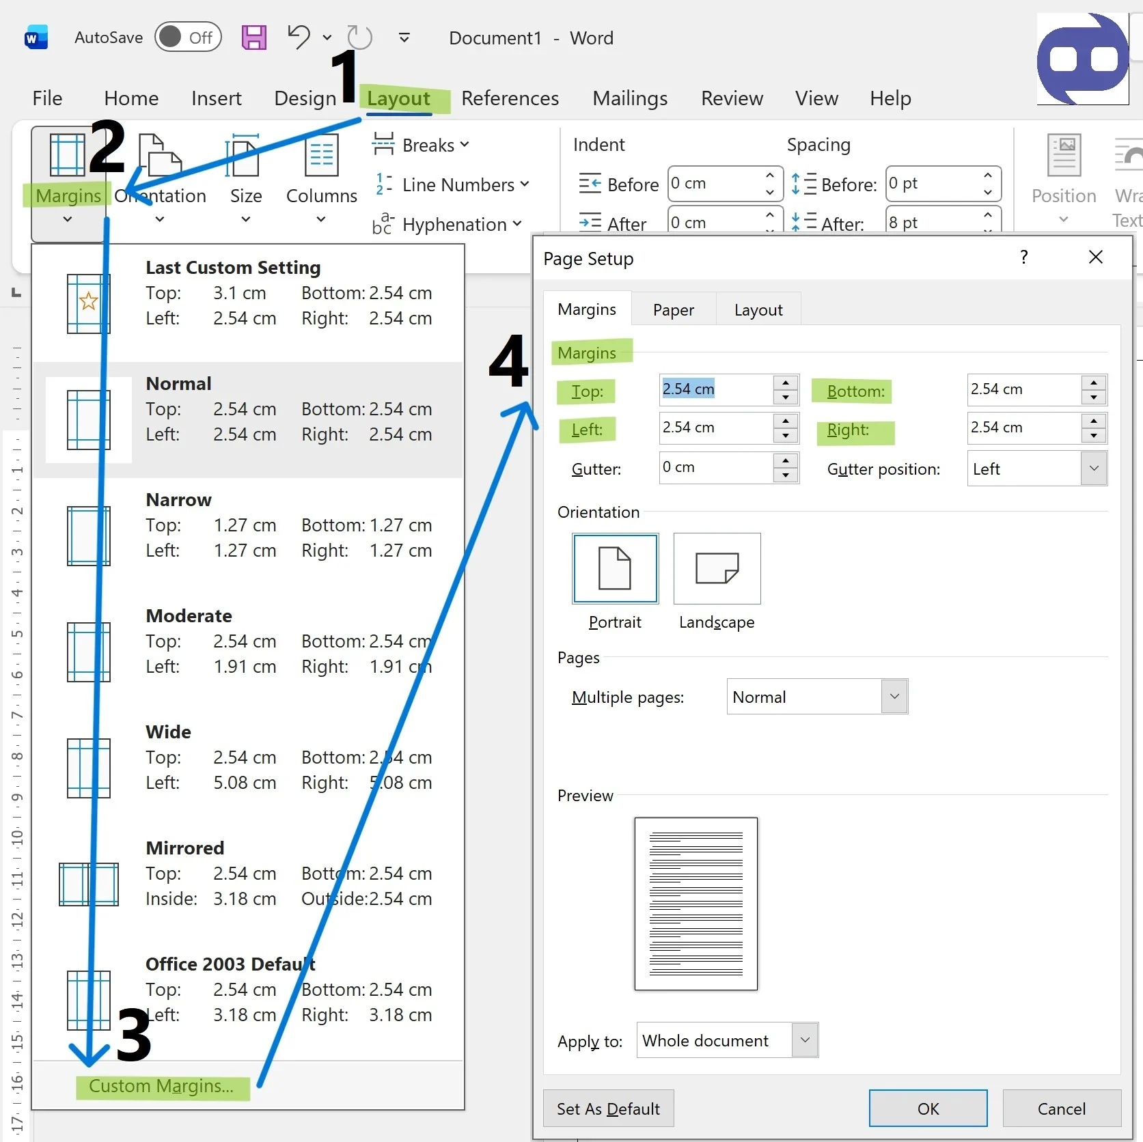Click the Bottom margin input field

(1024, 389)
